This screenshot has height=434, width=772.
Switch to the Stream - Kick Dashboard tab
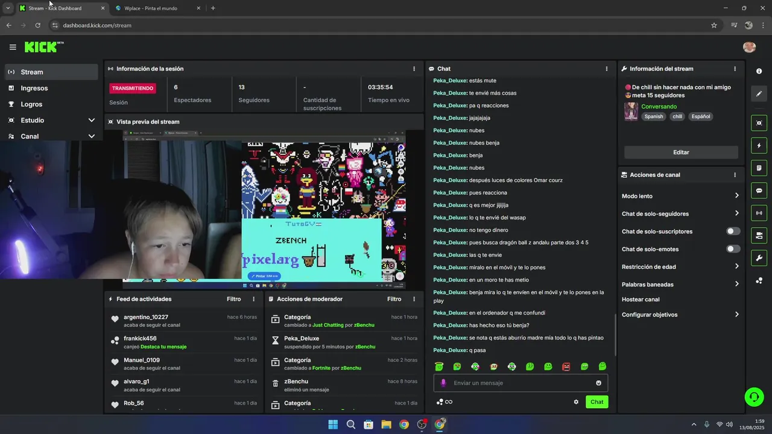[60, 8]
